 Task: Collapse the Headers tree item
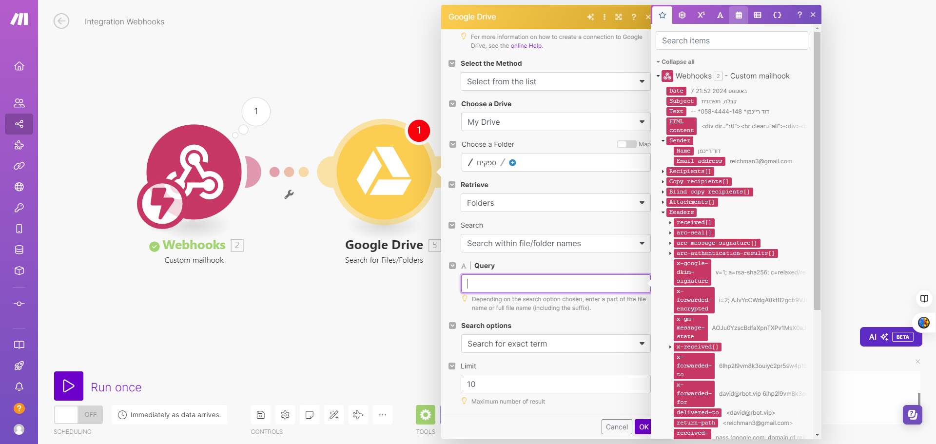pyautogui.click(x=663, y=212)
